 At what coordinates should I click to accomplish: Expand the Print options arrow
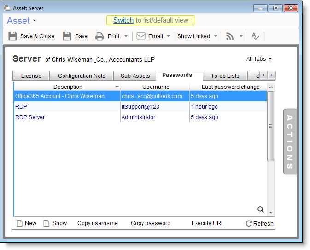click(126, 36)
